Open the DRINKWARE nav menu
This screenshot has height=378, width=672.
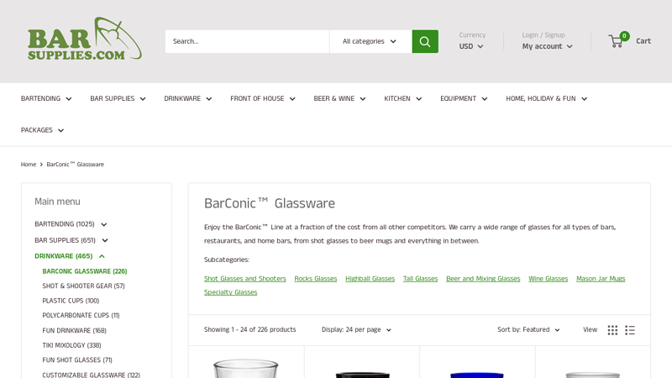(188, 98)
